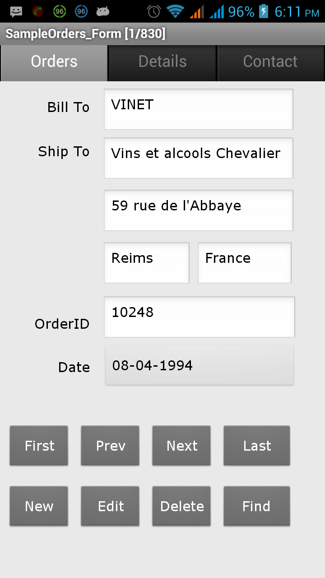Open Find to search orders
The width and height of the screenshot is (325, 578).
coord(257,506)
